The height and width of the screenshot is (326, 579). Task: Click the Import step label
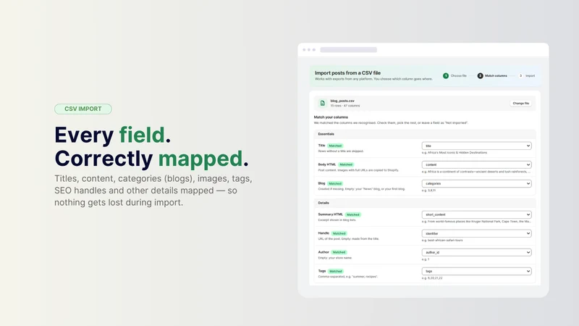[x=531, y=76]
